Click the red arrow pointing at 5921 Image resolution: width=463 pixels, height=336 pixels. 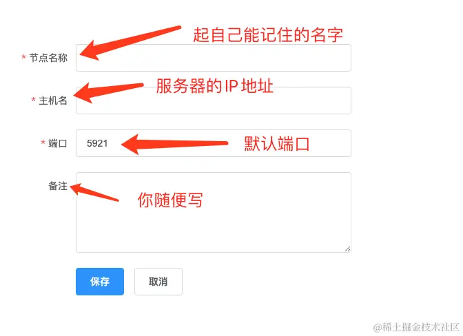coord(174,144)
